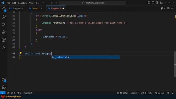Click the ports forwarded indicator showing 0

19,93
